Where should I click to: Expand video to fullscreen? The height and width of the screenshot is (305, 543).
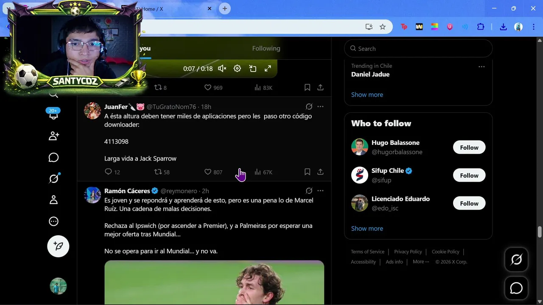tap(268, 69)
